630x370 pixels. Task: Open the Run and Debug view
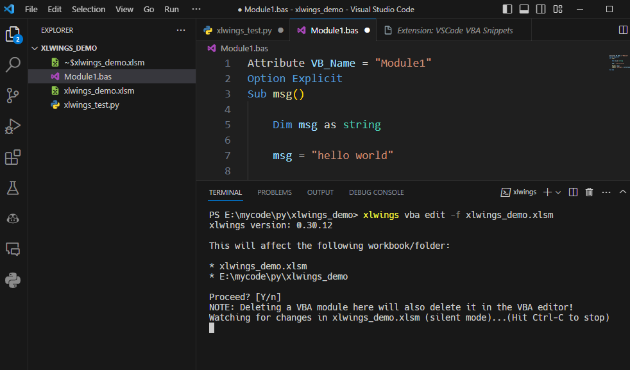[13, 126]
